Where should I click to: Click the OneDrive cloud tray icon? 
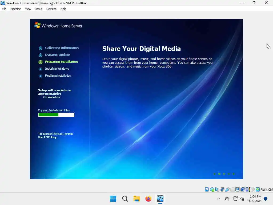(x=227, y=199)
